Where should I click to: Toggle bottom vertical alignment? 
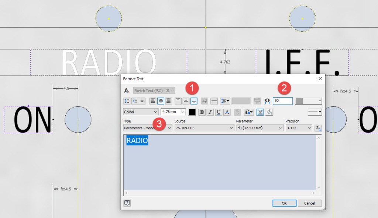[193, 101]
